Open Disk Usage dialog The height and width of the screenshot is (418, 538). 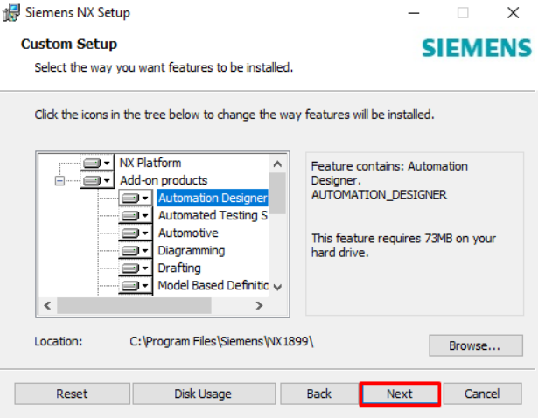pos(204,394)
